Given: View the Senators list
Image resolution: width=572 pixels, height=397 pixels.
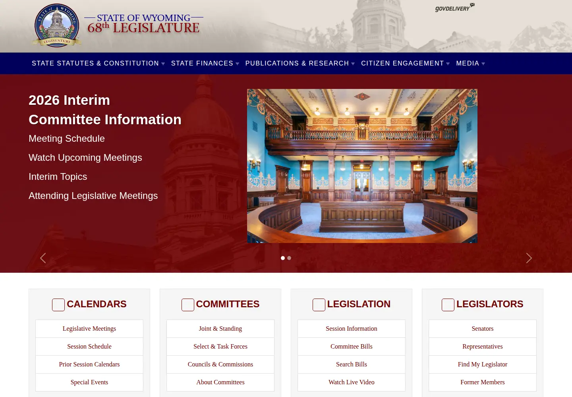Looking at the screenshot, I should [x=483, y=329].
